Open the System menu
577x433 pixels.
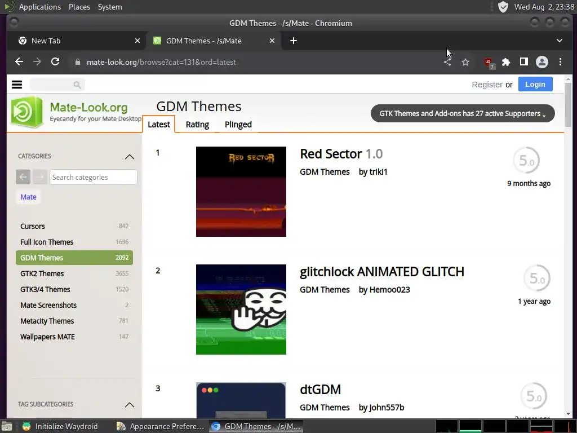click(x=110, y=7)
